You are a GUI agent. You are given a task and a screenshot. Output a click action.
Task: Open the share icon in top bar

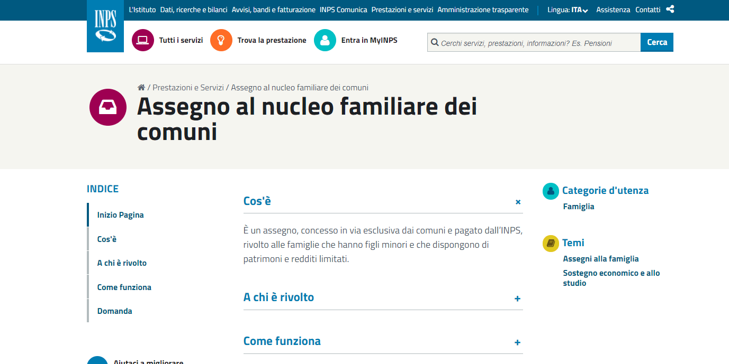pyautogui.click(x=670, y=9)
